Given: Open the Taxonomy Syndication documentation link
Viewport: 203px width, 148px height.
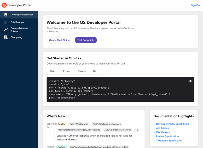Looking at the screenshot, I should click(169, 141).
